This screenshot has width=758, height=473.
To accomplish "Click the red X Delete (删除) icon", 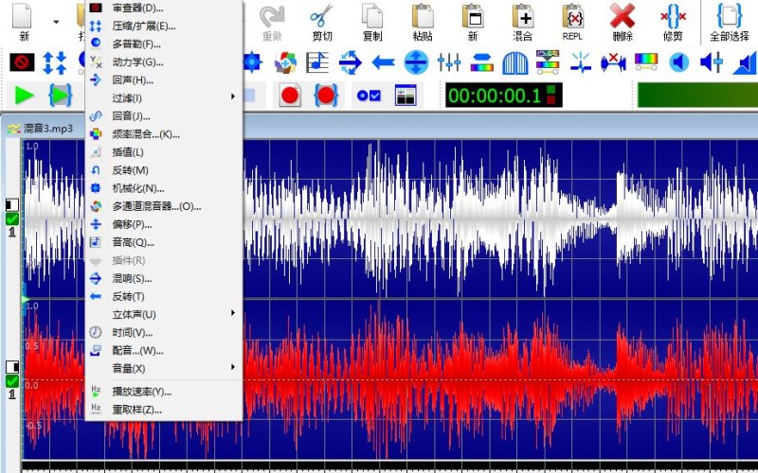I will pyautogui.click(x=623, y=17).
